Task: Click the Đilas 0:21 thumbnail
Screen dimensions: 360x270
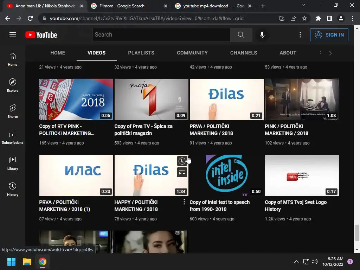Action: [x=227, y=99]
